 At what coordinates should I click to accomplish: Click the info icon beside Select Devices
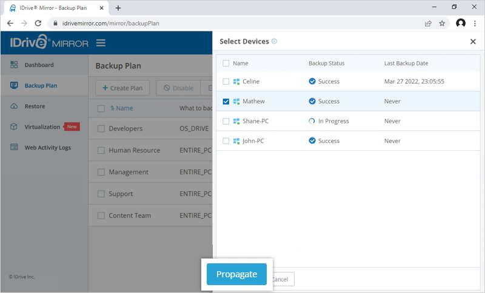pos(275,42)
